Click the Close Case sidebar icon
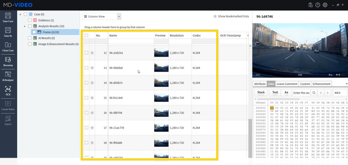 [8, 47]
